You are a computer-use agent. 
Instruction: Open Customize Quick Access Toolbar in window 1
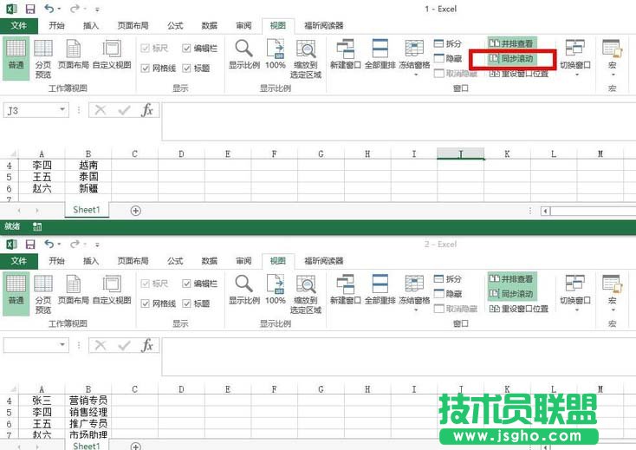(x=97, y=9)
